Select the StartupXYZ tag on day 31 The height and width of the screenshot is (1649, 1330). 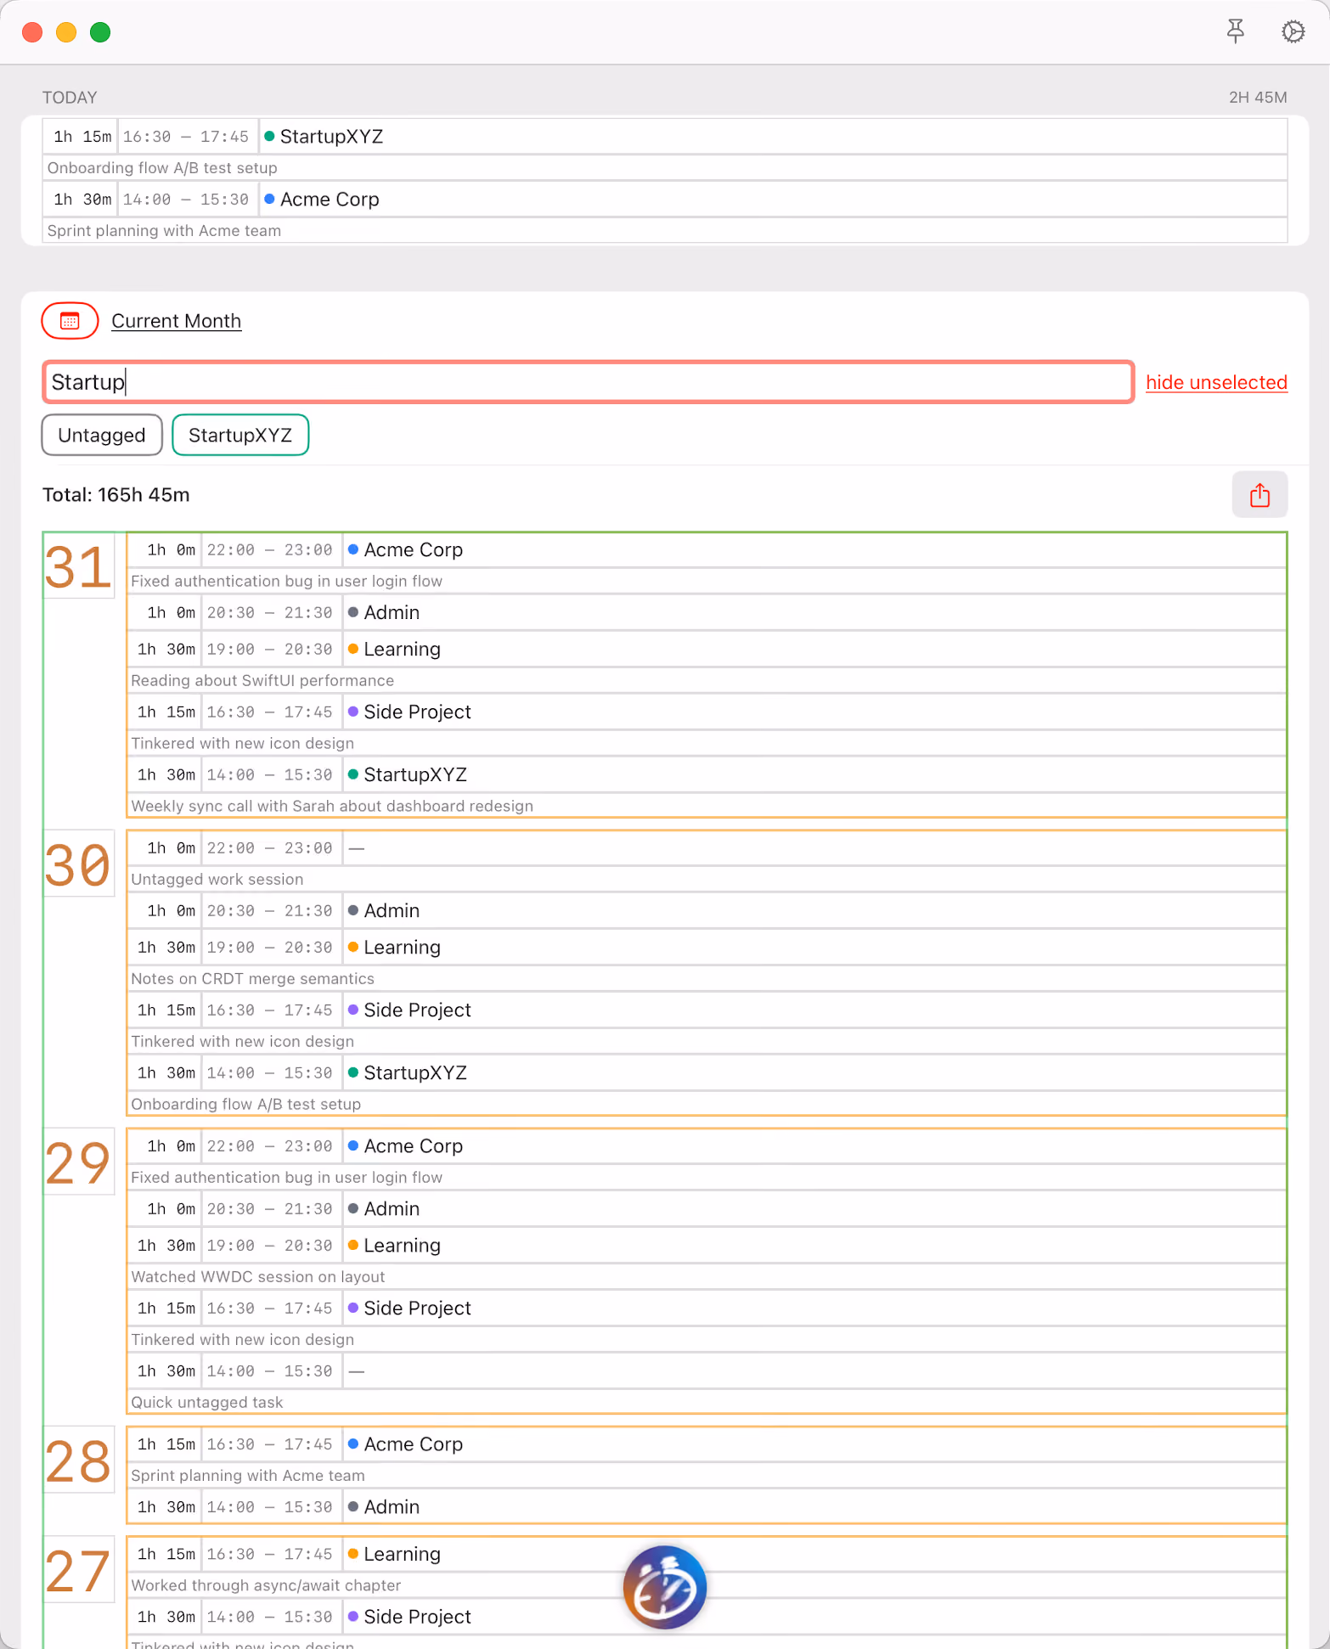415,775
